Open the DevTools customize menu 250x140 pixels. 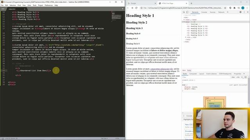pos(244,12)
